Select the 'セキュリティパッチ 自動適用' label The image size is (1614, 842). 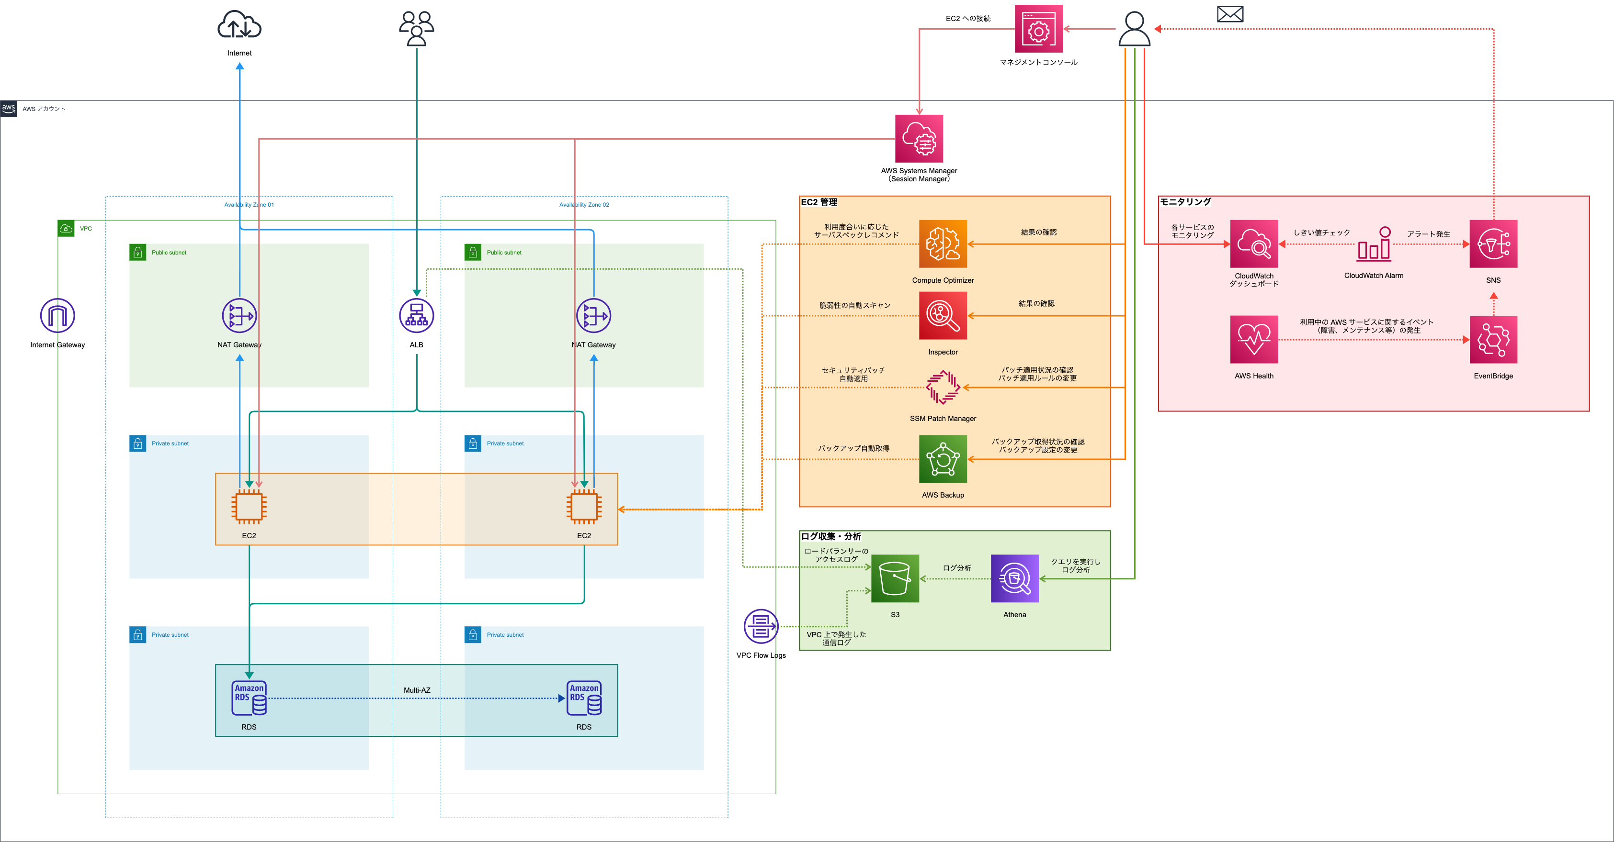[x=853, y=375]
